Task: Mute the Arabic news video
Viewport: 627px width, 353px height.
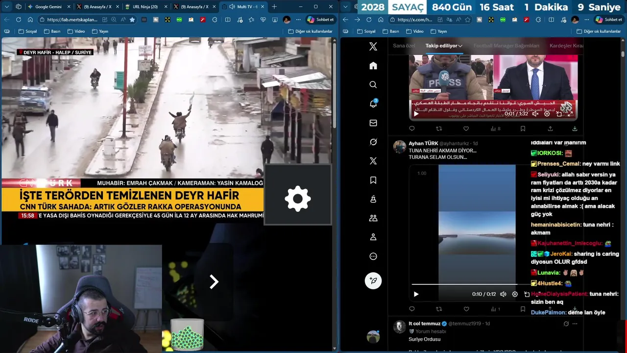Action: coord(535,114)
